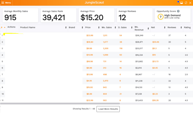Click net value $16.35
This screenshot has height=113, width=193.
pyautogui.click(x=155, y=100)
